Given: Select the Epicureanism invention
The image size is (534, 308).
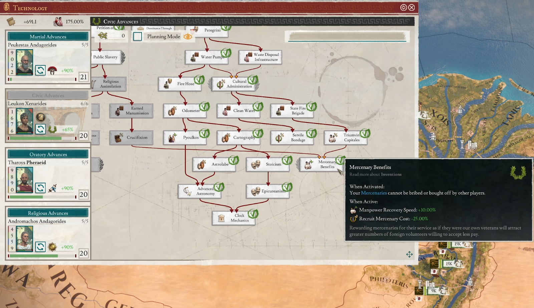Looking at the screenshot, I should [x=268, y=191].
